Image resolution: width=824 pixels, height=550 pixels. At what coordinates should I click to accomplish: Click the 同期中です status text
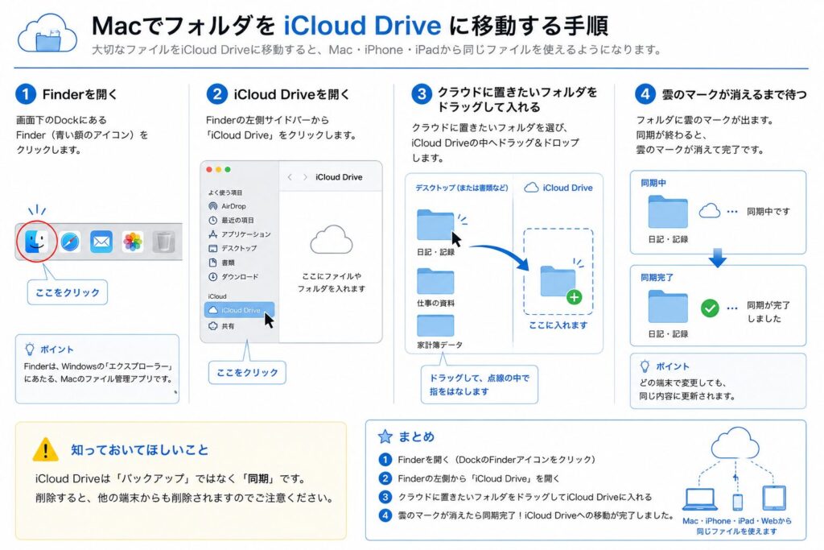click(768, 211)
